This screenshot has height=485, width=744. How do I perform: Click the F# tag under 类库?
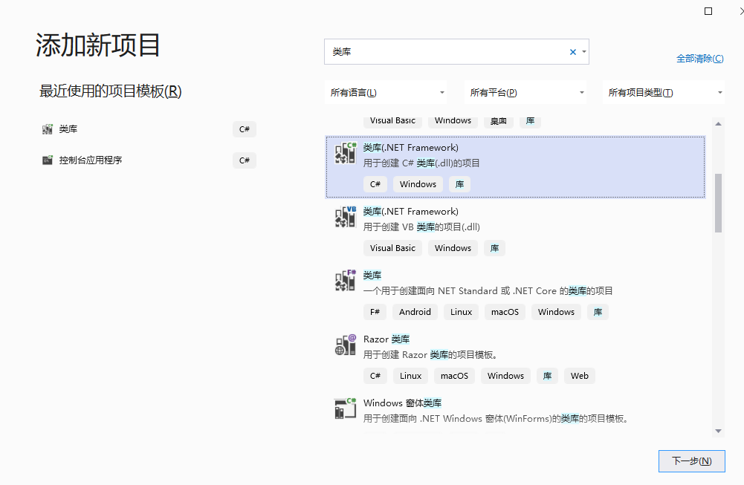[375, 312]
